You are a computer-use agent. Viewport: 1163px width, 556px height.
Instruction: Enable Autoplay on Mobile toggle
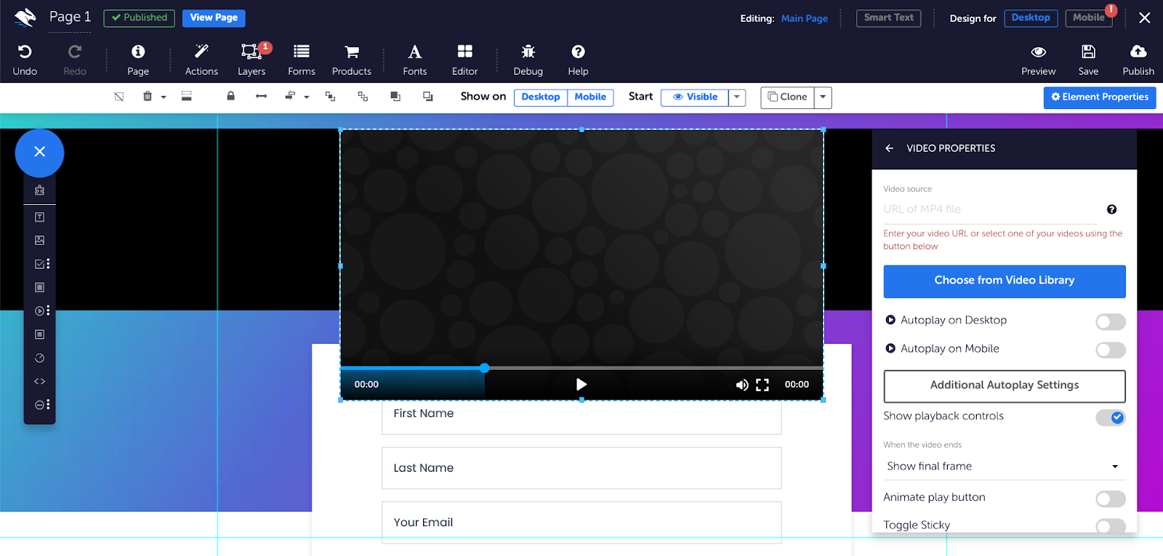pos(1110,350)
